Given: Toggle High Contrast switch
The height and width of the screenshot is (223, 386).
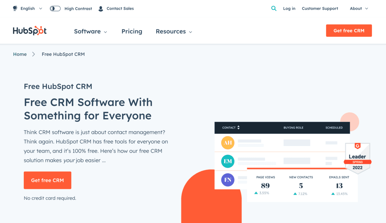Looking at the screenshot, I should tap(55, 9).
